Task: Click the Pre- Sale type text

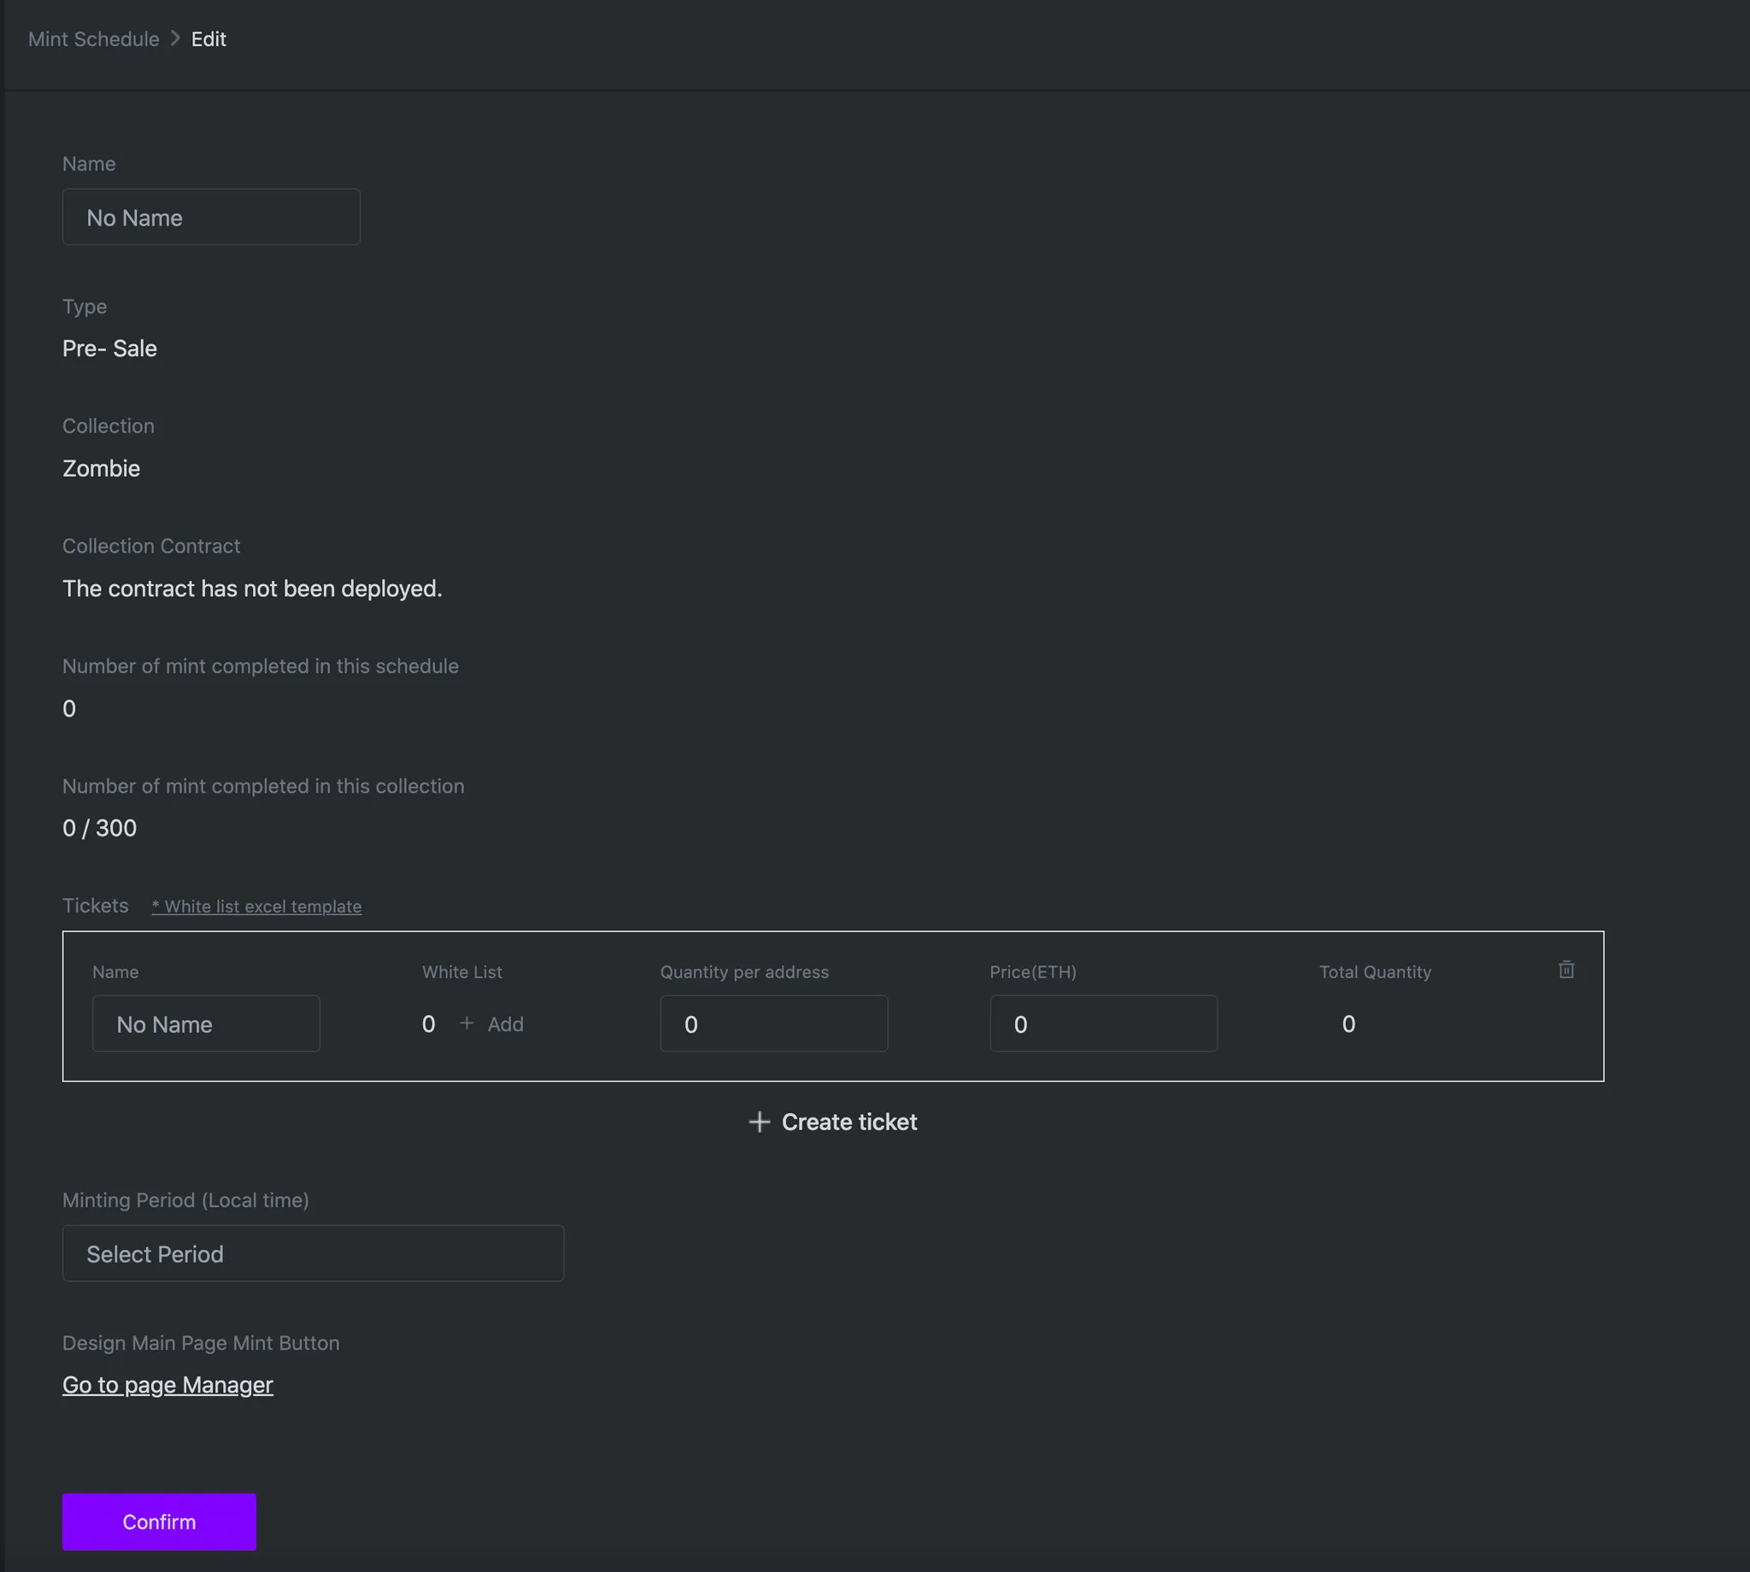Action: point(109,348)
